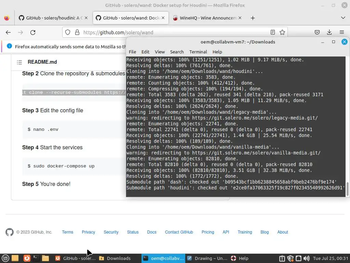This screenshot has width=350, height=263.
Task: Click the Firefox URL address field
Action: click(x=174, y=33)
